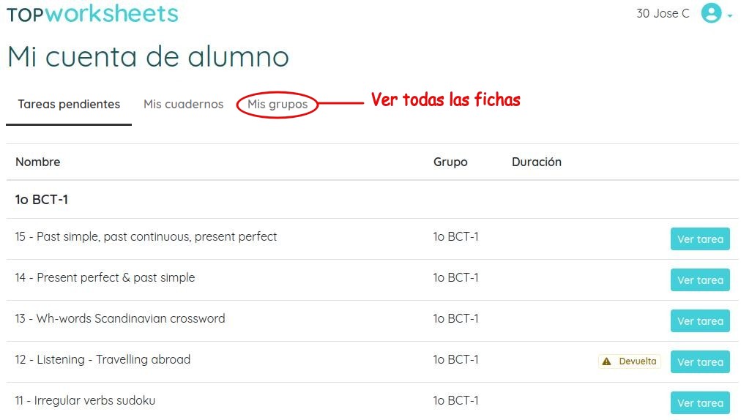Click the TopWorksheets logo

point(92,14)
